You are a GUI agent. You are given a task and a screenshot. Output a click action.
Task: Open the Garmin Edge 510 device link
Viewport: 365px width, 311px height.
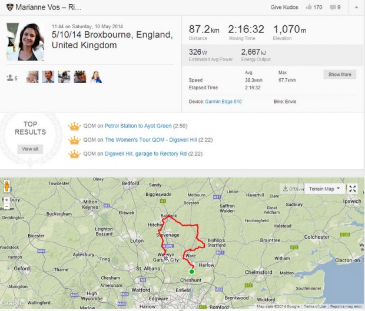pos(223,102)
